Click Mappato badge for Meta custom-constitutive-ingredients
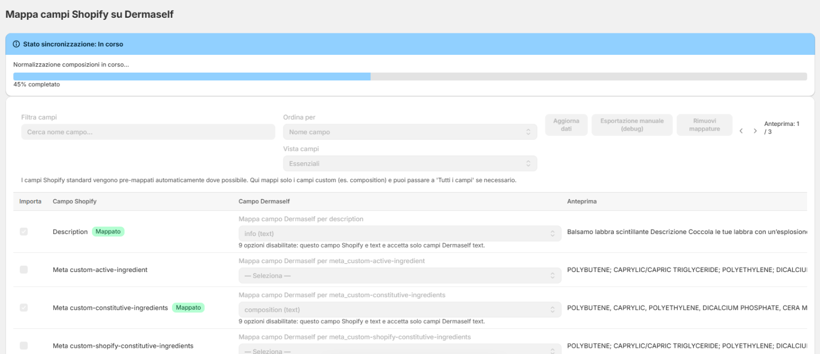The height and width of the screenshot is (354, 820). point(188,308)
